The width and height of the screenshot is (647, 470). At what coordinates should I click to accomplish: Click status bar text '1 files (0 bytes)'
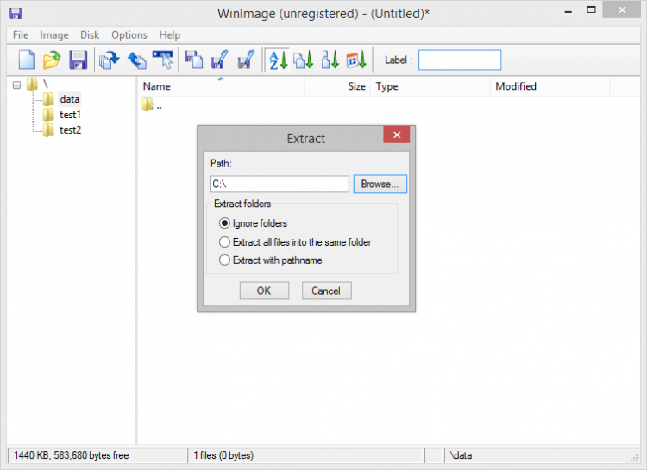click(223, 455)
